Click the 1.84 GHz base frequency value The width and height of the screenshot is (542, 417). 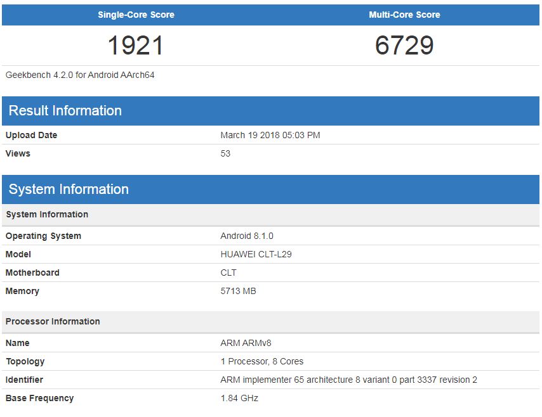click(239, 398)
